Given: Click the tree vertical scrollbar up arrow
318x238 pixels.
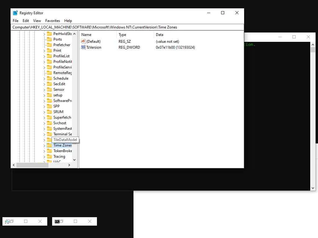Looking at the screenshot, I should (x=75, y=34).
